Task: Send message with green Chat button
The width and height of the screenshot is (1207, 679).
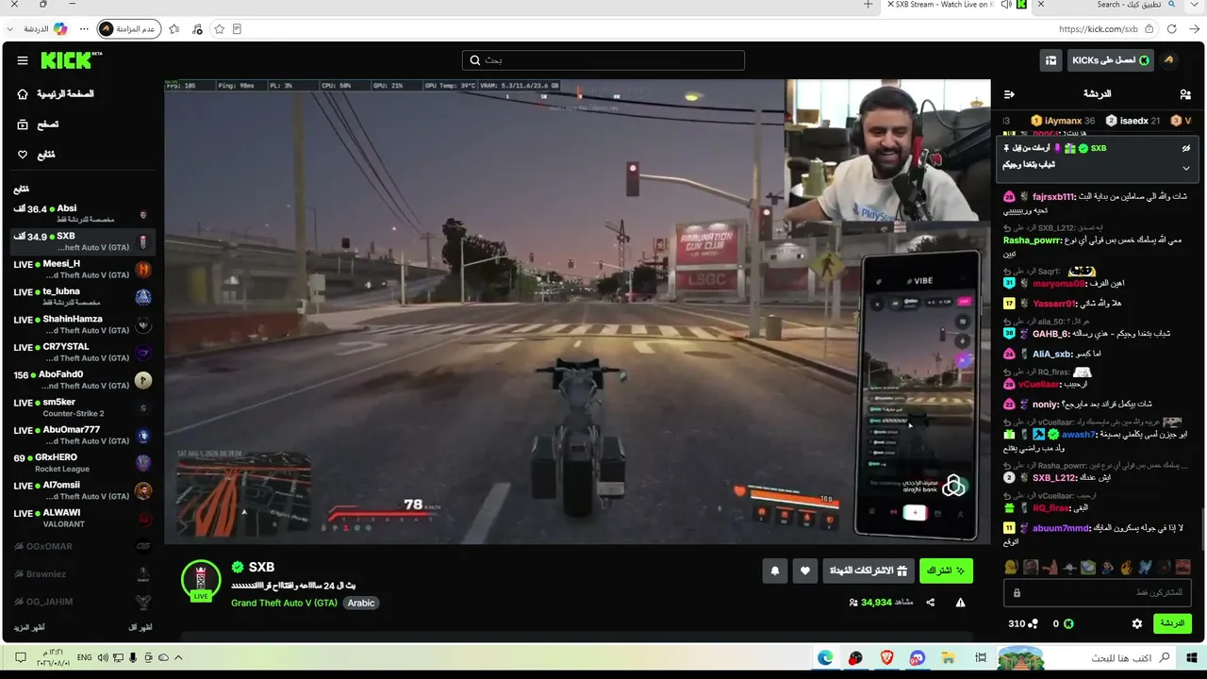Action: (x=1172, y=623)
